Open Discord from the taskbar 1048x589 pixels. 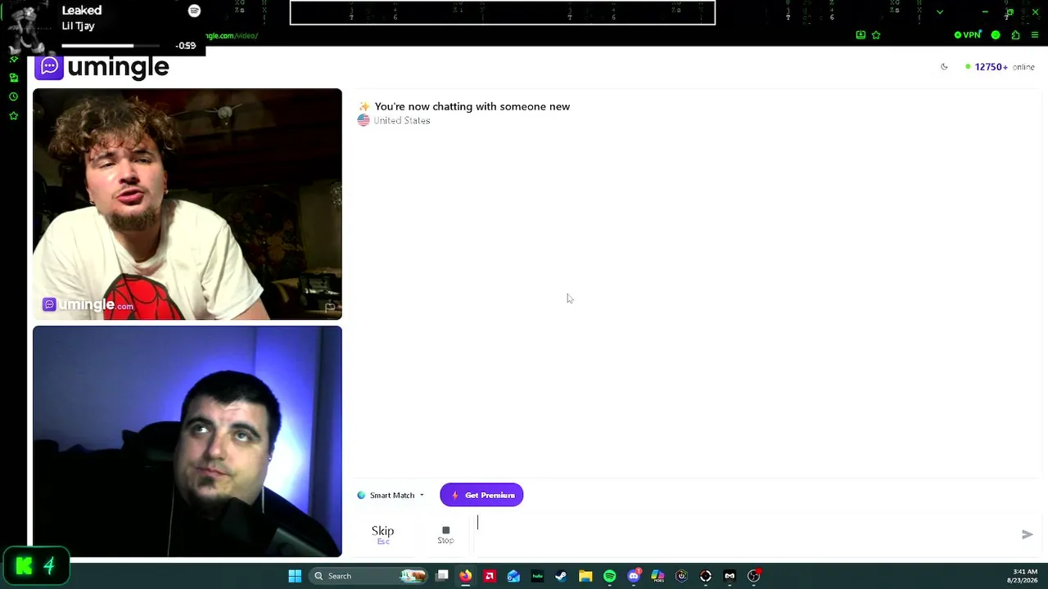point(634,576)
